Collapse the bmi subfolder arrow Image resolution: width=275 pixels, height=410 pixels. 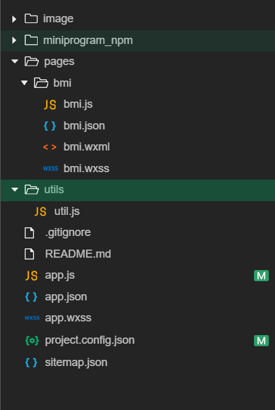[x=24, y=83]
